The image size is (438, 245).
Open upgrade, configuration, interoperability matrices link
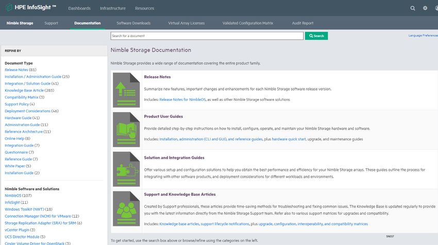click(x=313, y=224)
